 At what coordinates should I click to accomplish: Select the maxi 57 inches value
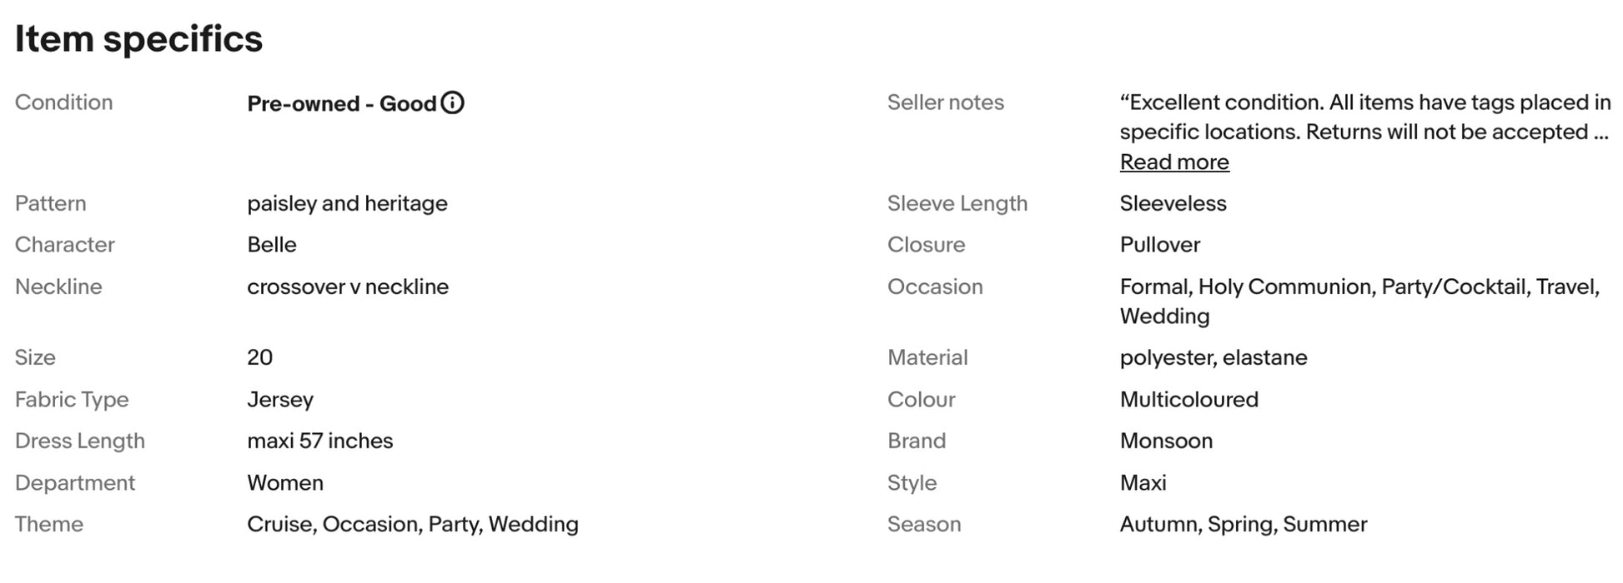coord(320,441)
